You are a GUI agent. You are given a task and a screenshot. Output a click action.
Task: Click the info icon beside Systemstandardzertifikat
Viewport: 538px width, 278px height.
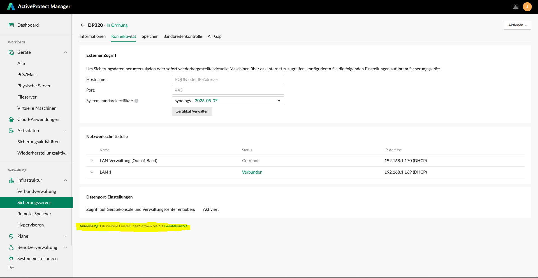[x=136, y=101]
